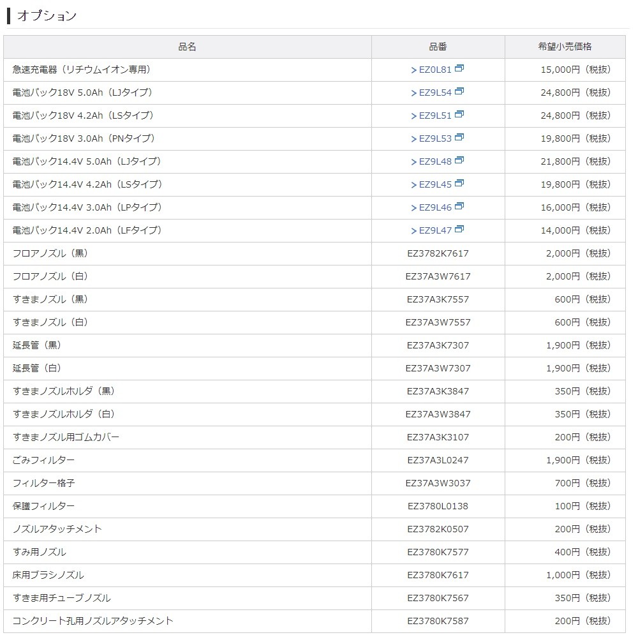
Task: Click part number EZ37A3L0247
Action: coord(438,459)
